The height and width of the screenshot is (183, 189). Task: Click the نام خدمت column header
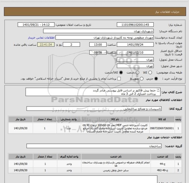point(116,157)
